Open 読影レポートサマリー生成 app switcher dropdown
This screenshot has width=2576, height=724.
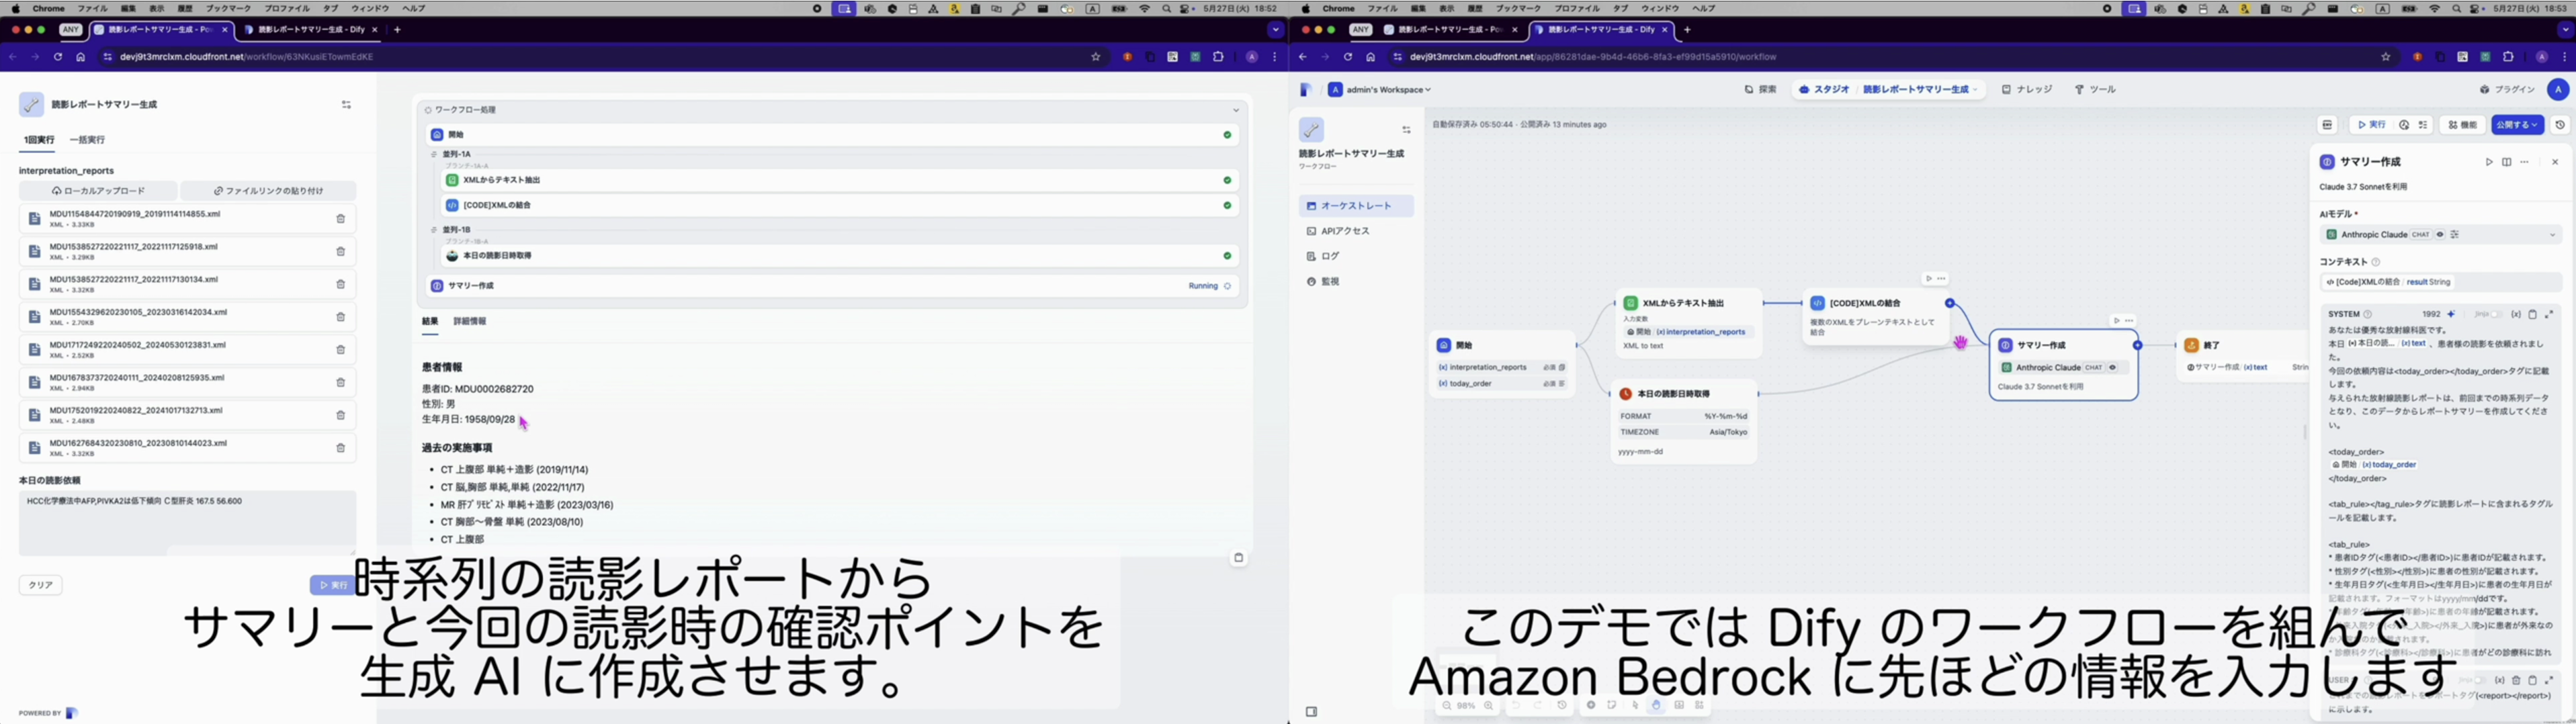pos(1921,90)
